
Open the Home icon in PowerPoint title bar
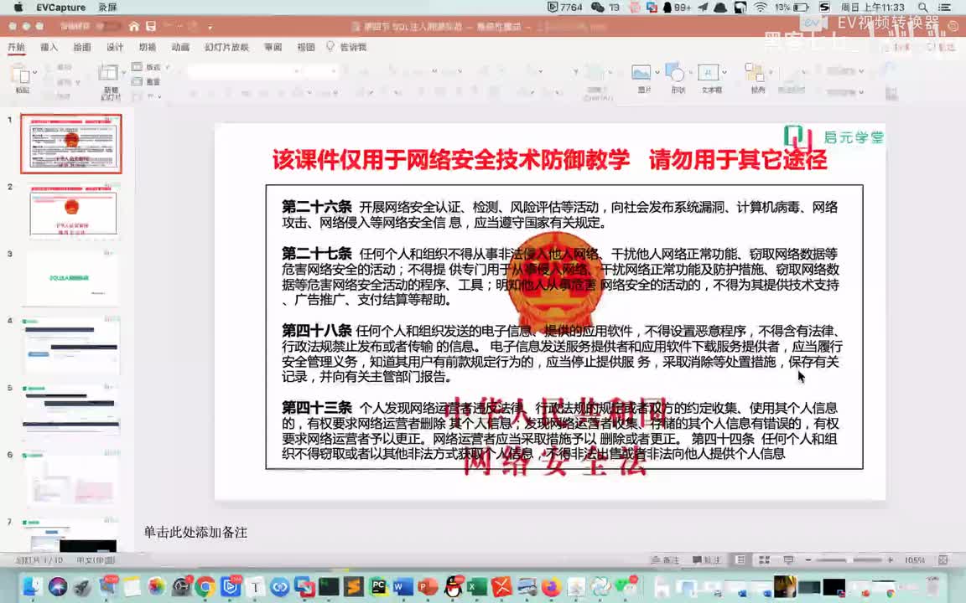click(x=133, y=27)
